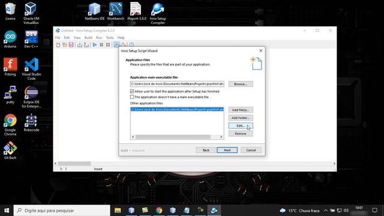This screenshot has height=216, width=384.
Task: Open the Edit menu
Action: click(67, 38)
